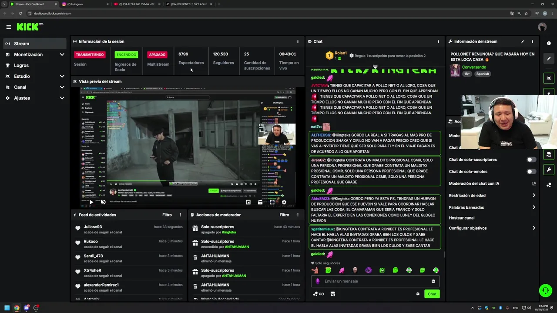557x313 pixels.
Task: Open the hamburger menu next to Kick logo
Action: (x=8, y=27)
